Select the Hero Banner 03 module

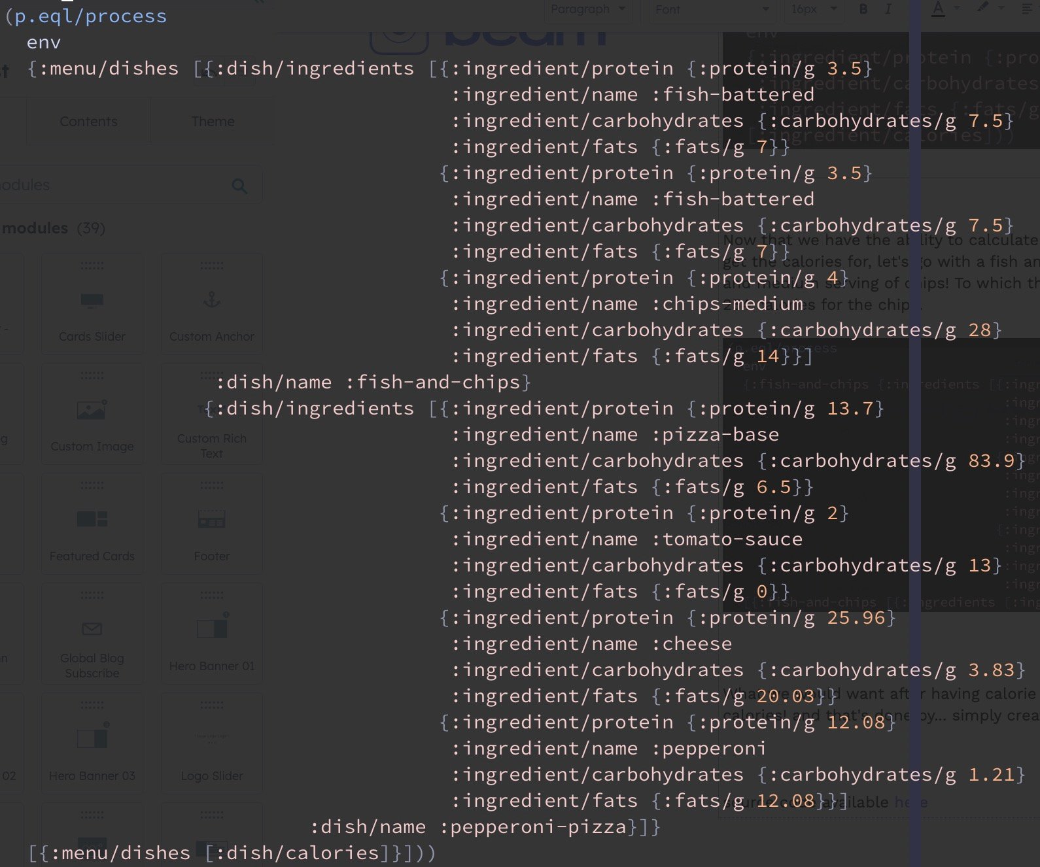[92, 743]
